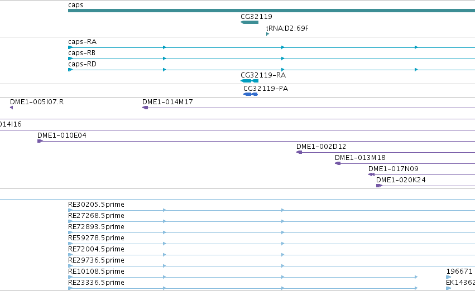The width and height of the screenshot is (475, 291).
Task: Select the caps-RA transcript label
Action: pyautogui.click(x=83, y=42)
